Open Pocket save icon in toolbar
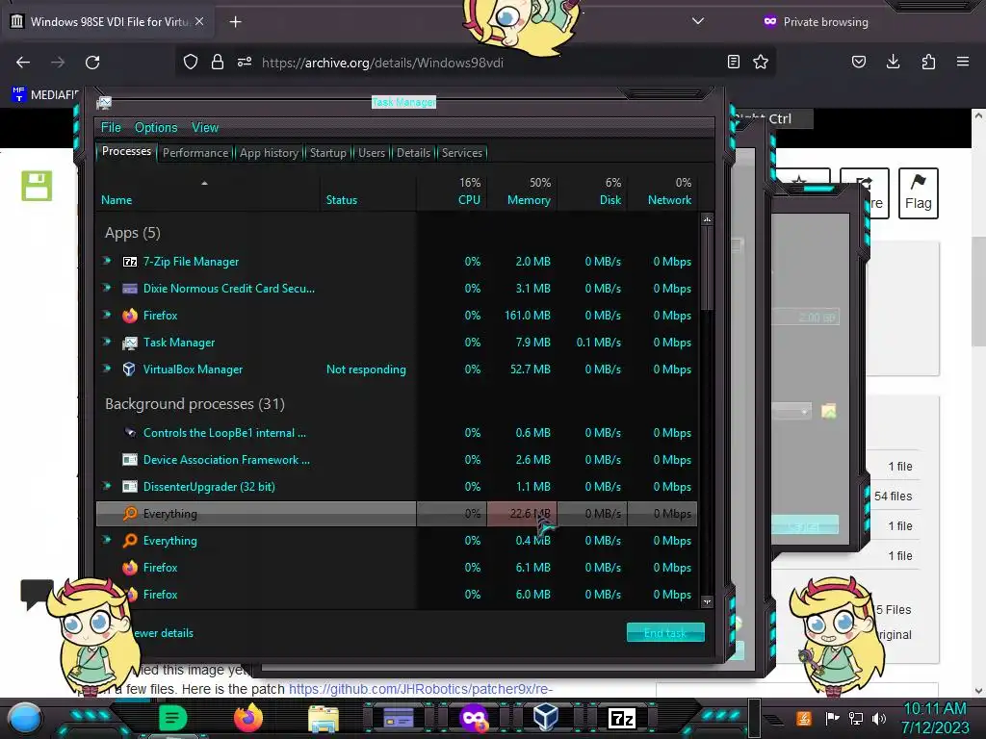The image size is (986, 739). (859, 62)
